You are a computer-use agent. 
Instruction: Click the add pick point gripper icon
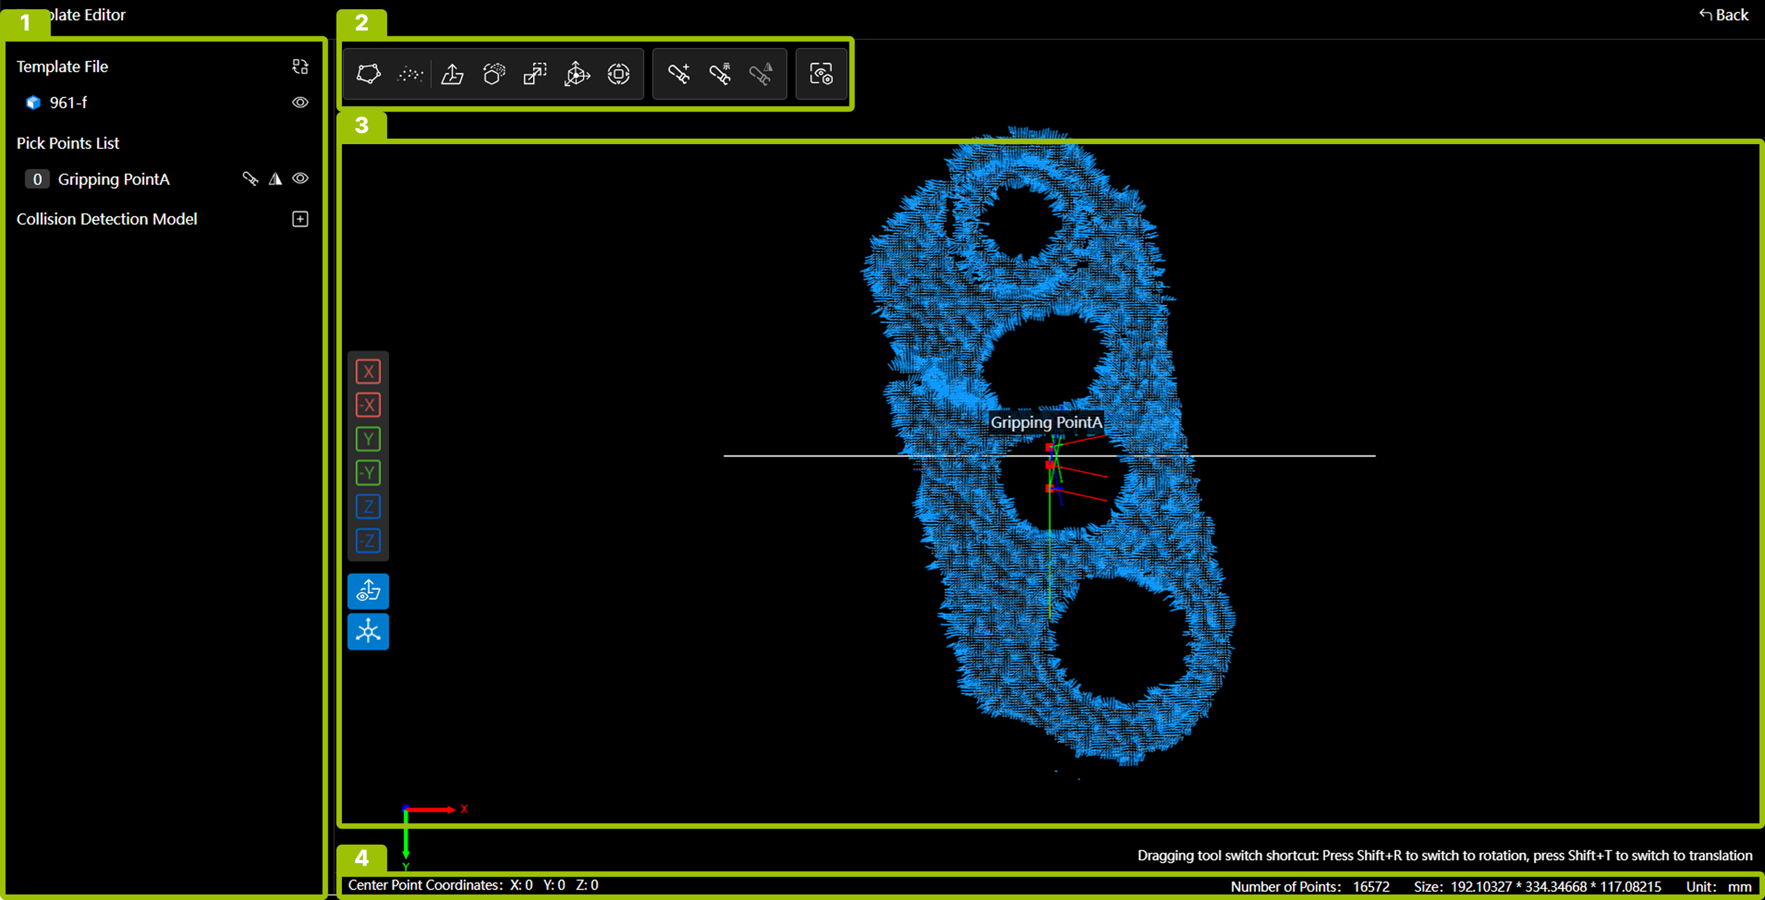(678, 74)
